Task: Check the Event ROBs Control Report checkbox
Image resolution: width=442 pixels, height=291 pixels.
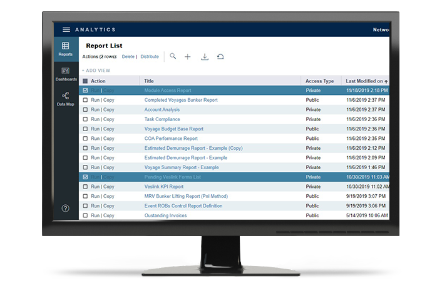Action: tap(85, 206)
